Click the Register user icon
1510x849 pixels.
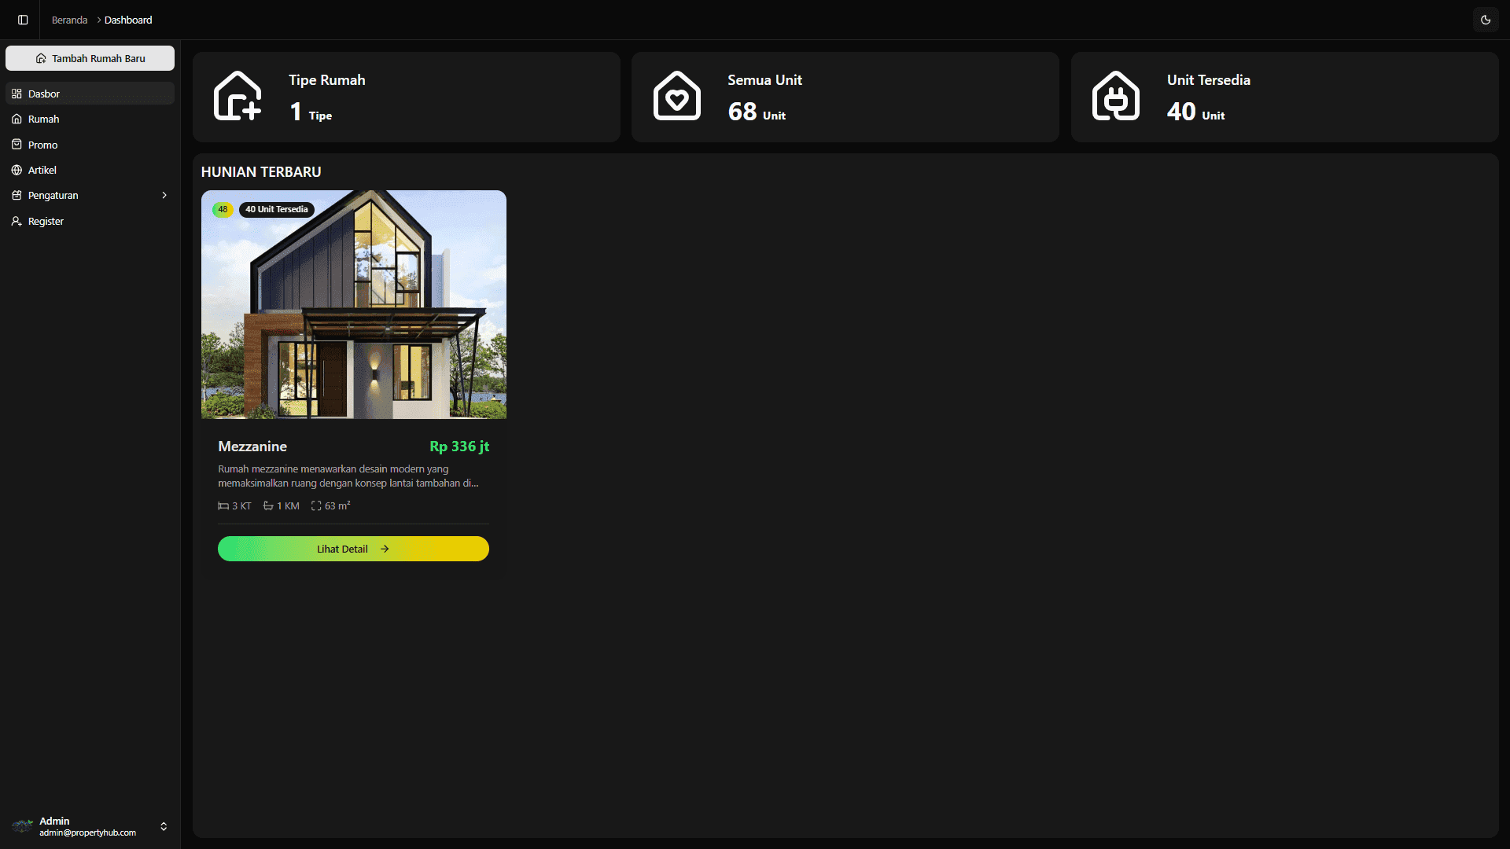[x=17, y=221]
